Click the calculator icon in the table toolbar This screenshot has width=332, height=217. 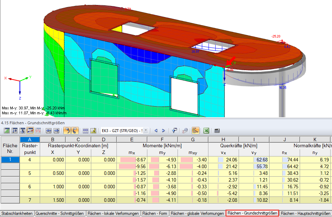[x=216, y=130]
